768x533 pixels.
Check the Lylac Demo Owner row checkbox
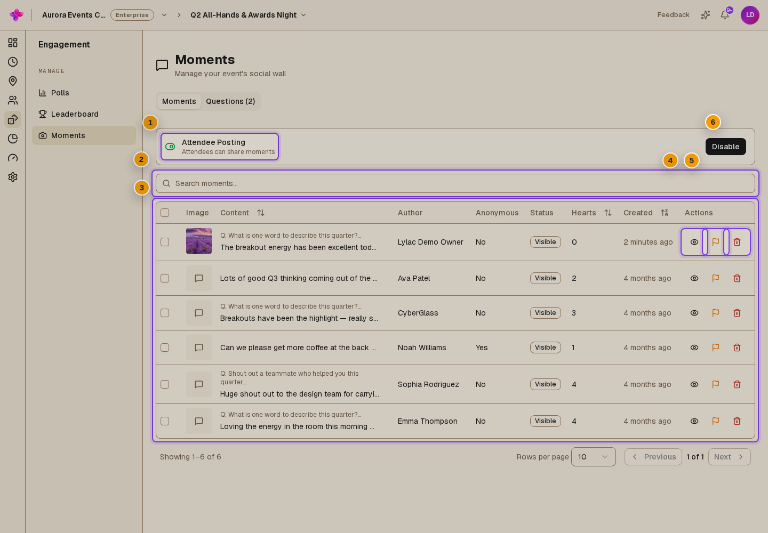pos(165,242)
